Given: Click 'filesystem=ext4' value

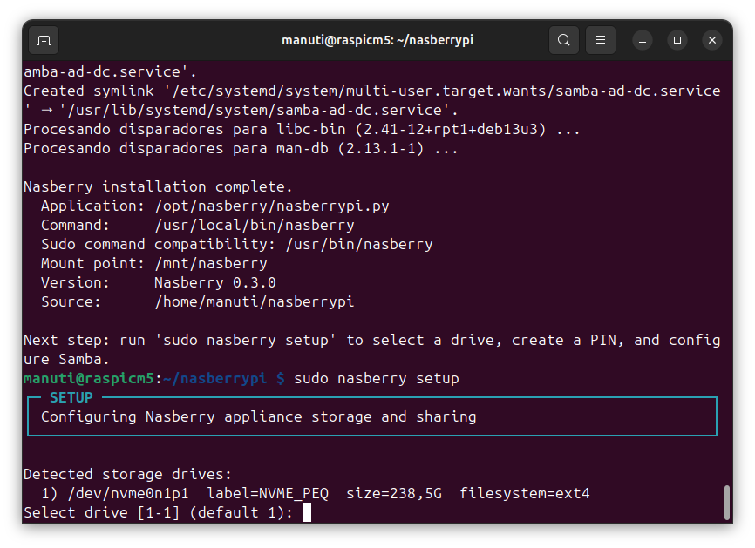Looking at the screenshot, I should point(524,494).
